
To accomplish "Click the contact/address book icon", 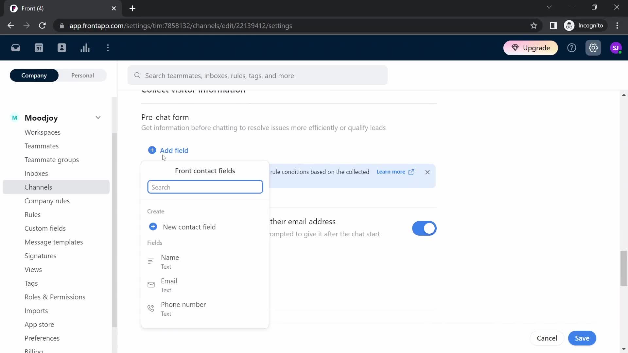I will pos(62,48).
